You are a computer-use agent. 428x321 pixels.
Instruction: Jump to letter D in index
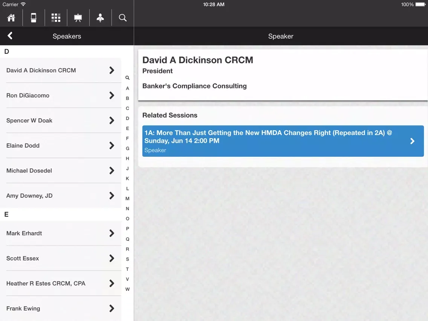tap(127, 118)
